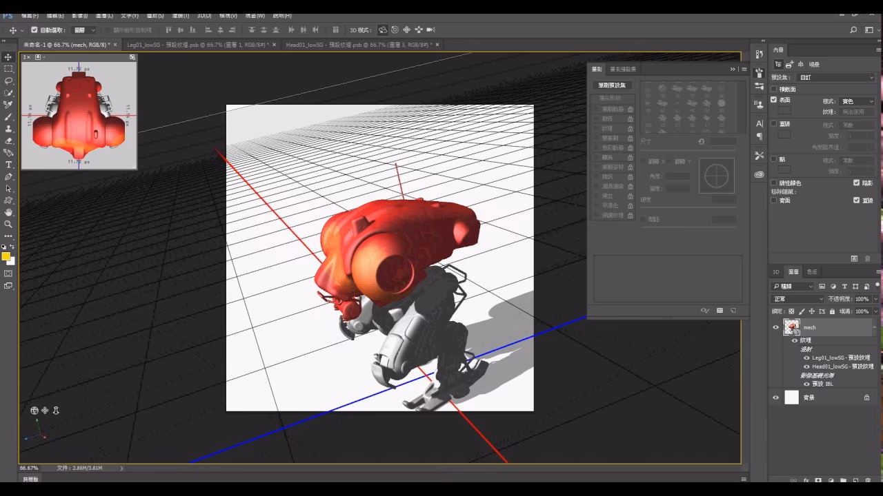
Task: Select the Lasso tool
Action: click(x=7, y=80)
